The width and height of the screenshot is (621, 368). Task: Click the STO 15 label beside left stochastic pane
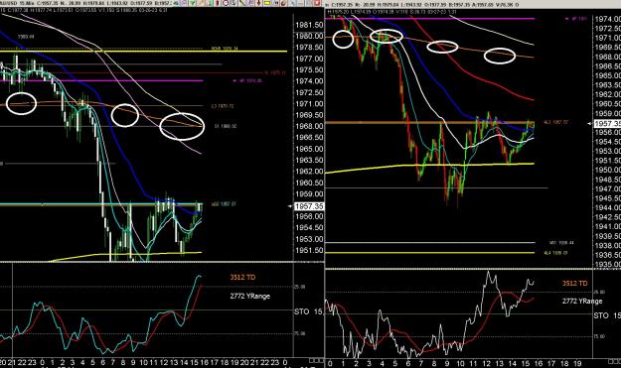(309, 311)
